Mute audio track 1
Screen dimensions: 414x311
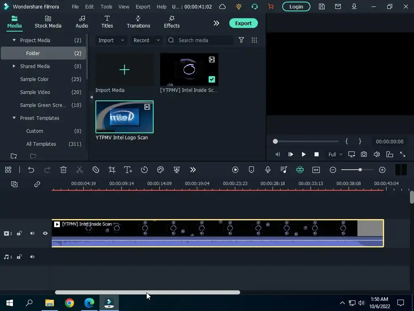(x=32, y=257)
